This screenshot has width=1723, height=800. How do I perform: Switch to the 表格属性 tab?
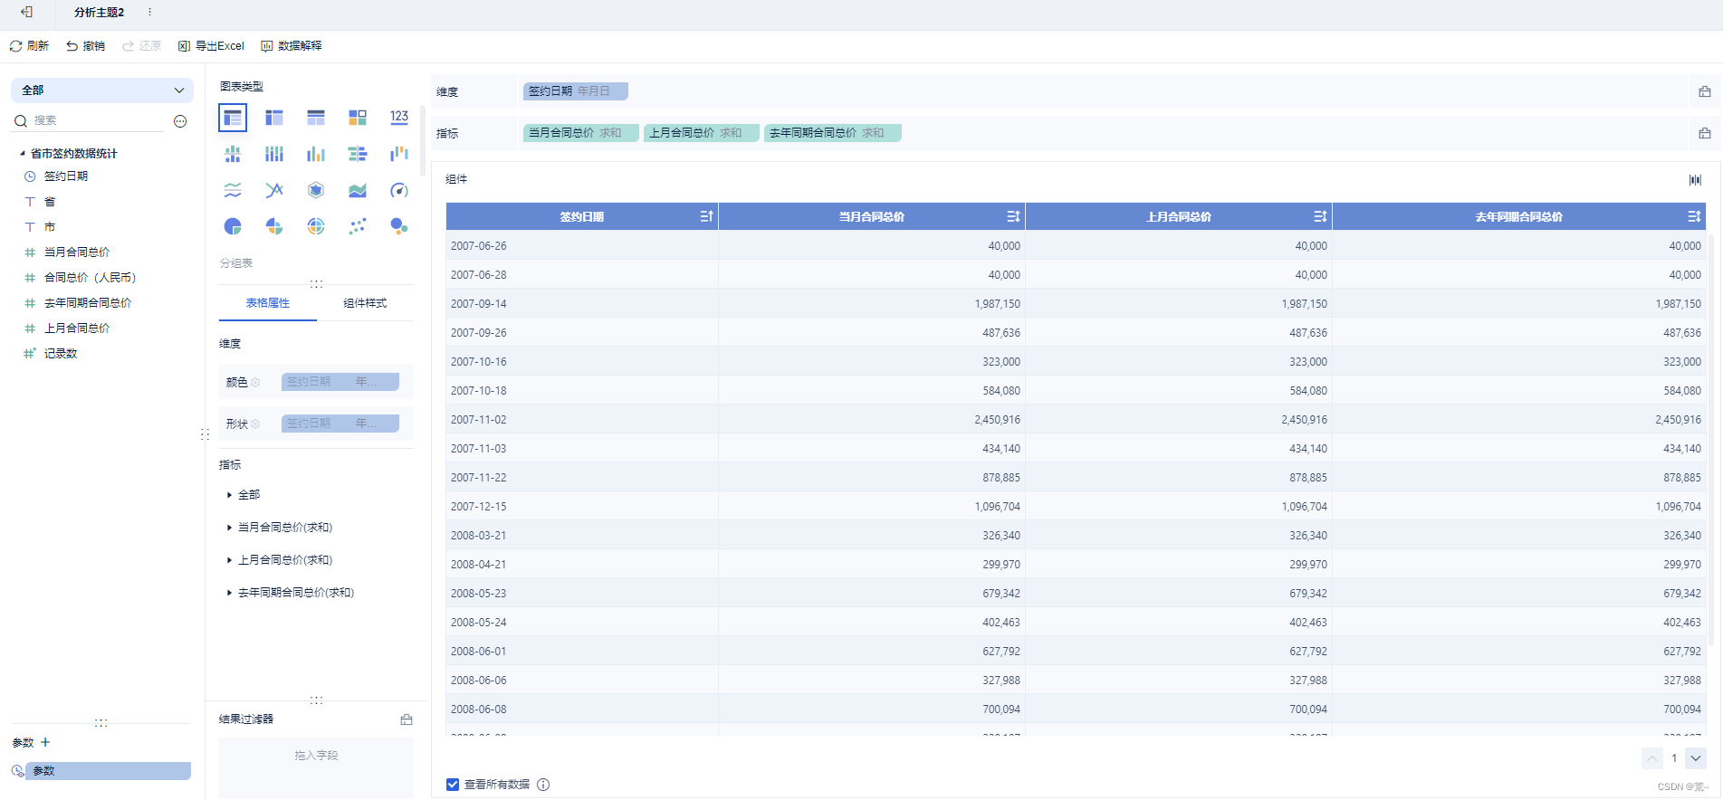pos(268,303)
